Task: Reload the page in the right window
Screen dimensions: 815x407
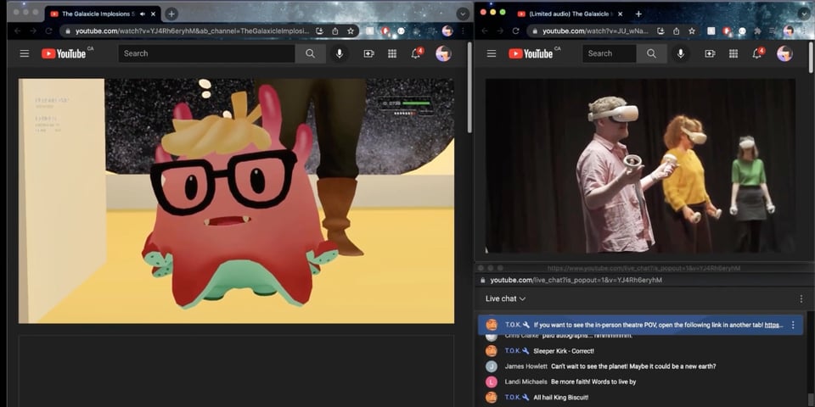Action: (515, 31)
